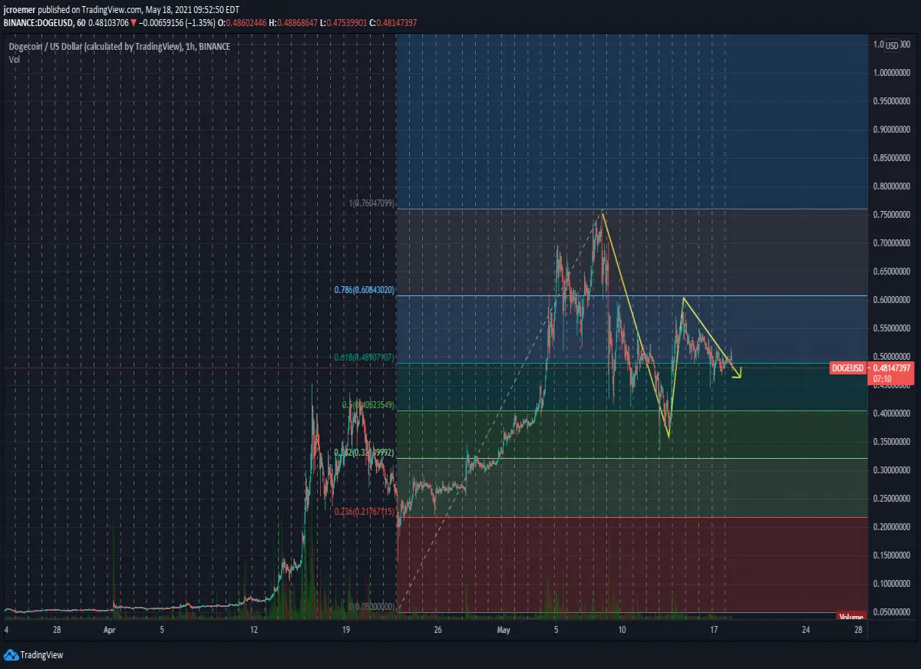Click the red DOGEUSD price label tag

click(x=849, y=368)
